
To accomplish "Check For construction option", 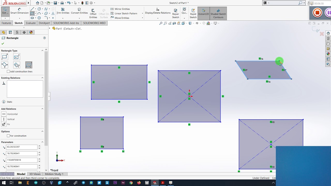I will point(8,136).
